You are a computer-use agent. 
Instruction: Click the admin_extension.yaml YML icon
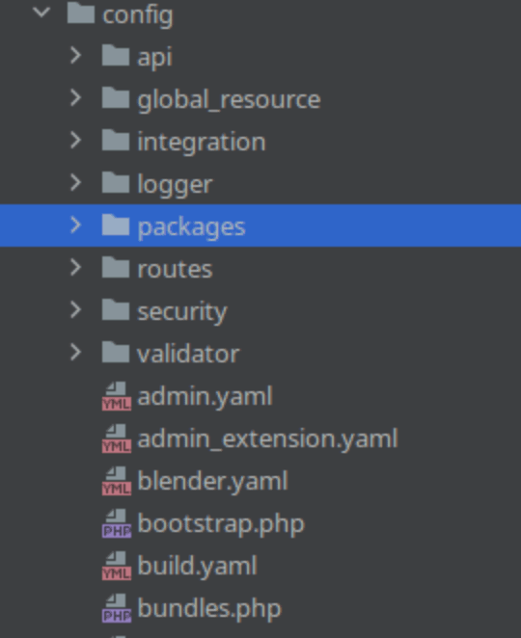(x=117, y=439)
